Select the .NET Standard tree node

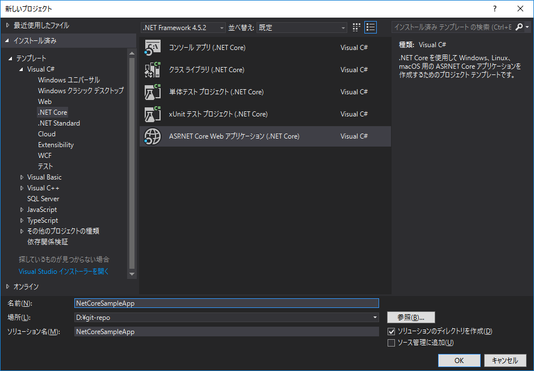pos(58,123)
